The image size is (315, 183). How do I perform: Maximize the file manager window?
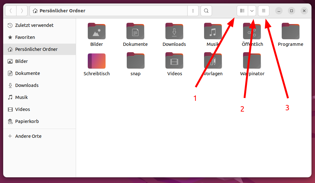(x=292, y=11)
